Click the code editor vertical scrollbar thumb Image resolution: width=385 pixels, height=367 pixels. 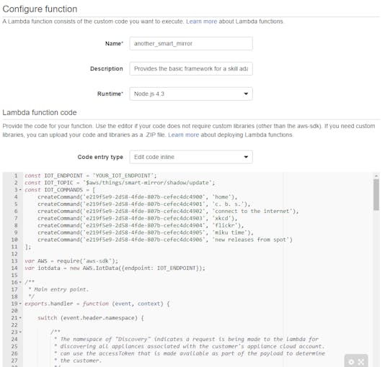[376, 195]
